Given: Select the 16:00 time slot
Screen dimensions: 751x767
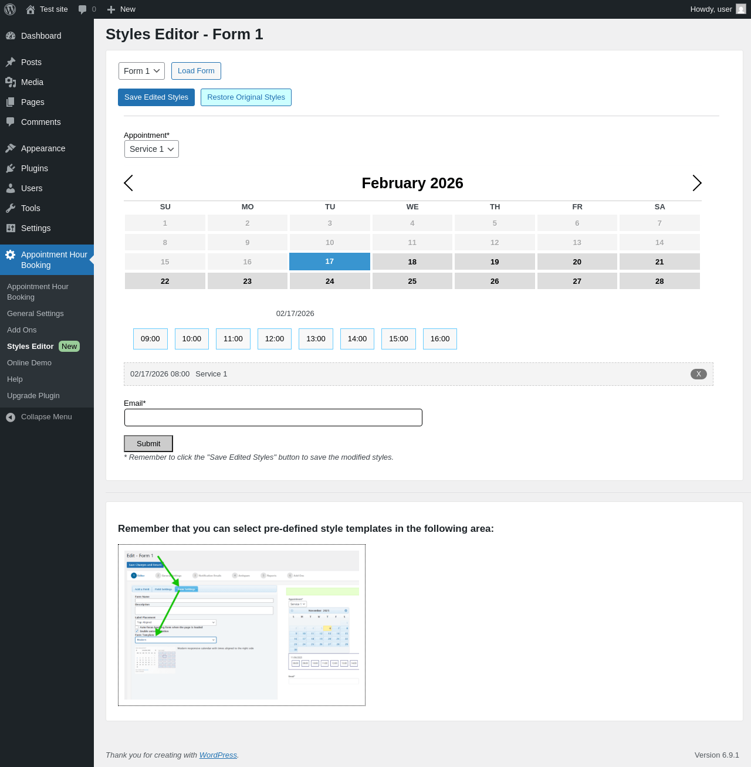Looking at the screenshot, I should 440,339.
